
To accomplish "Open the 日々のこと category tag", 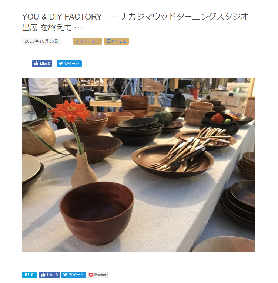I will point(117,41).
